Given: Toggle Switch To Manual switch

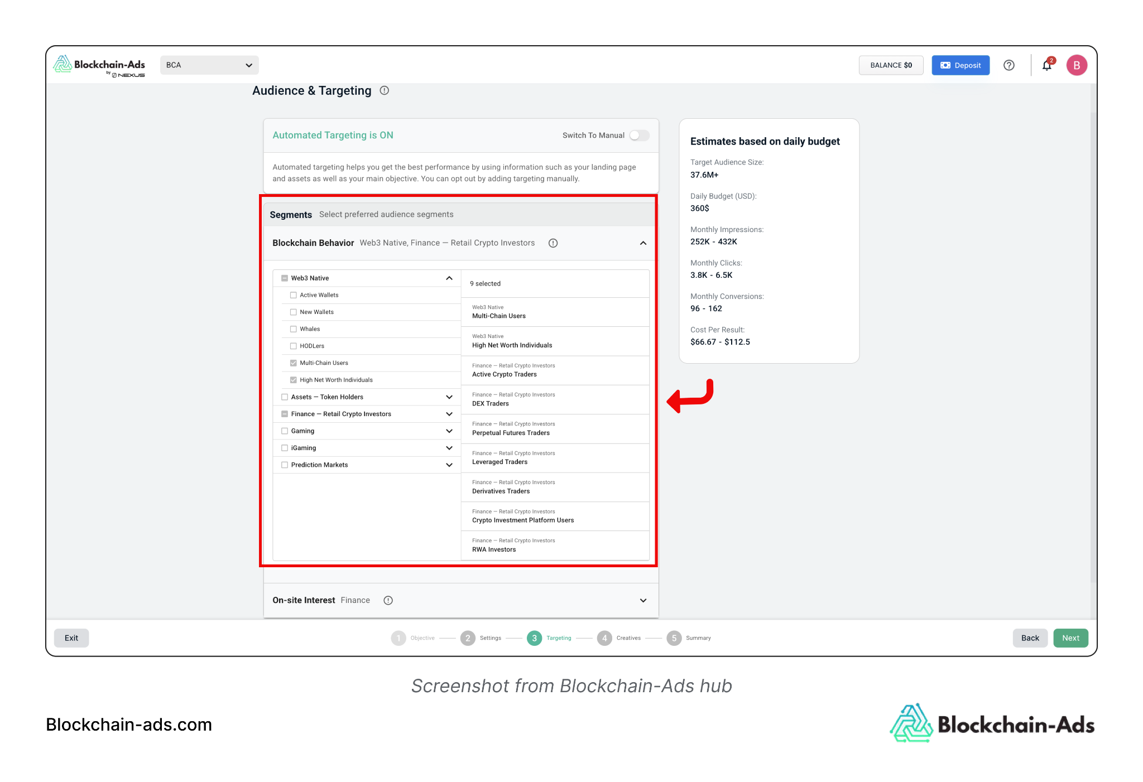Looking at the screenshot, I should pos(640,136).
